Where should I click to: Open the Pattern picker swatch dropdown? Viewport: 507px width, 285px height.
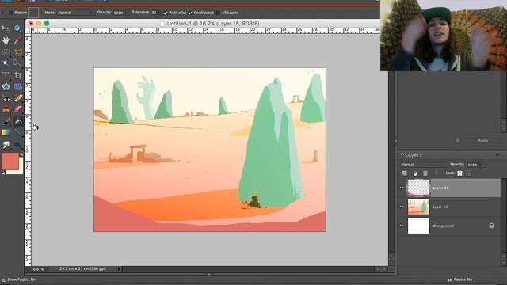pos(33,13)
